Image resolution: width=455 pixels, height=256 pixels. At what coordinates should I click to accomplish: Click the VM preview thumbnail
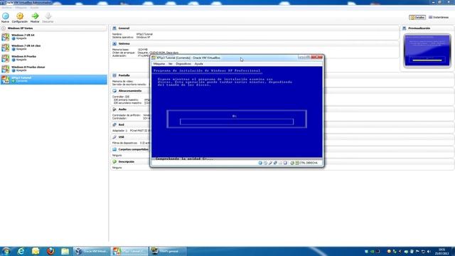427,50
